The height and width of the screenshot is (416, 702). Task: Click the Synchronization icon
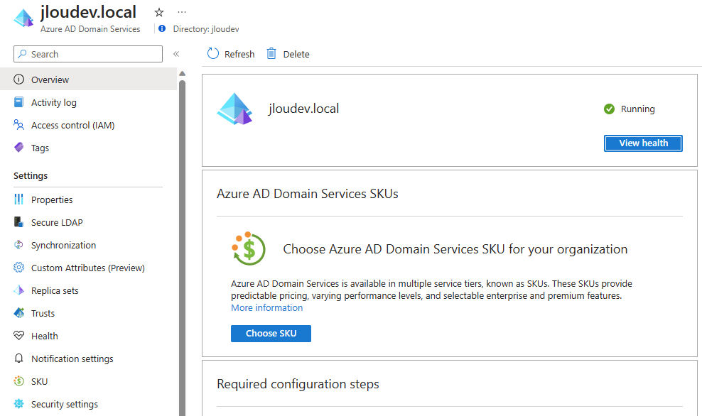(x=18, y=245)
